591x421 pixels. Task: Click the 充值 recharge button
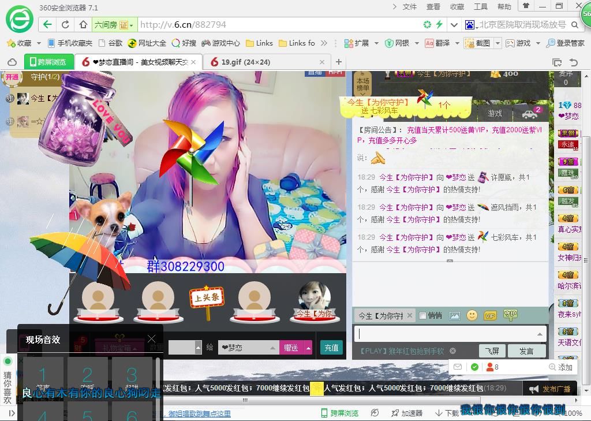click(x=332, y=348)
